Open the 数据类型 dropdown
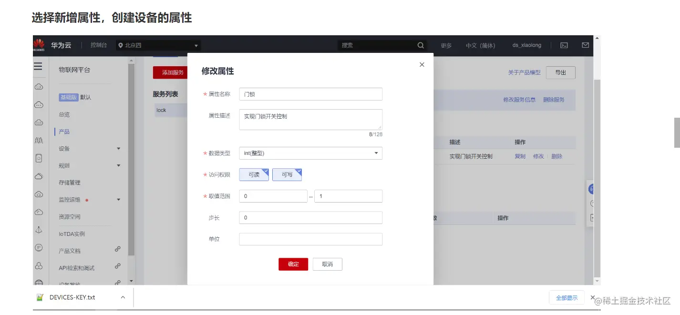This screenshot has width=680, height=315. (x=311, y=153)
